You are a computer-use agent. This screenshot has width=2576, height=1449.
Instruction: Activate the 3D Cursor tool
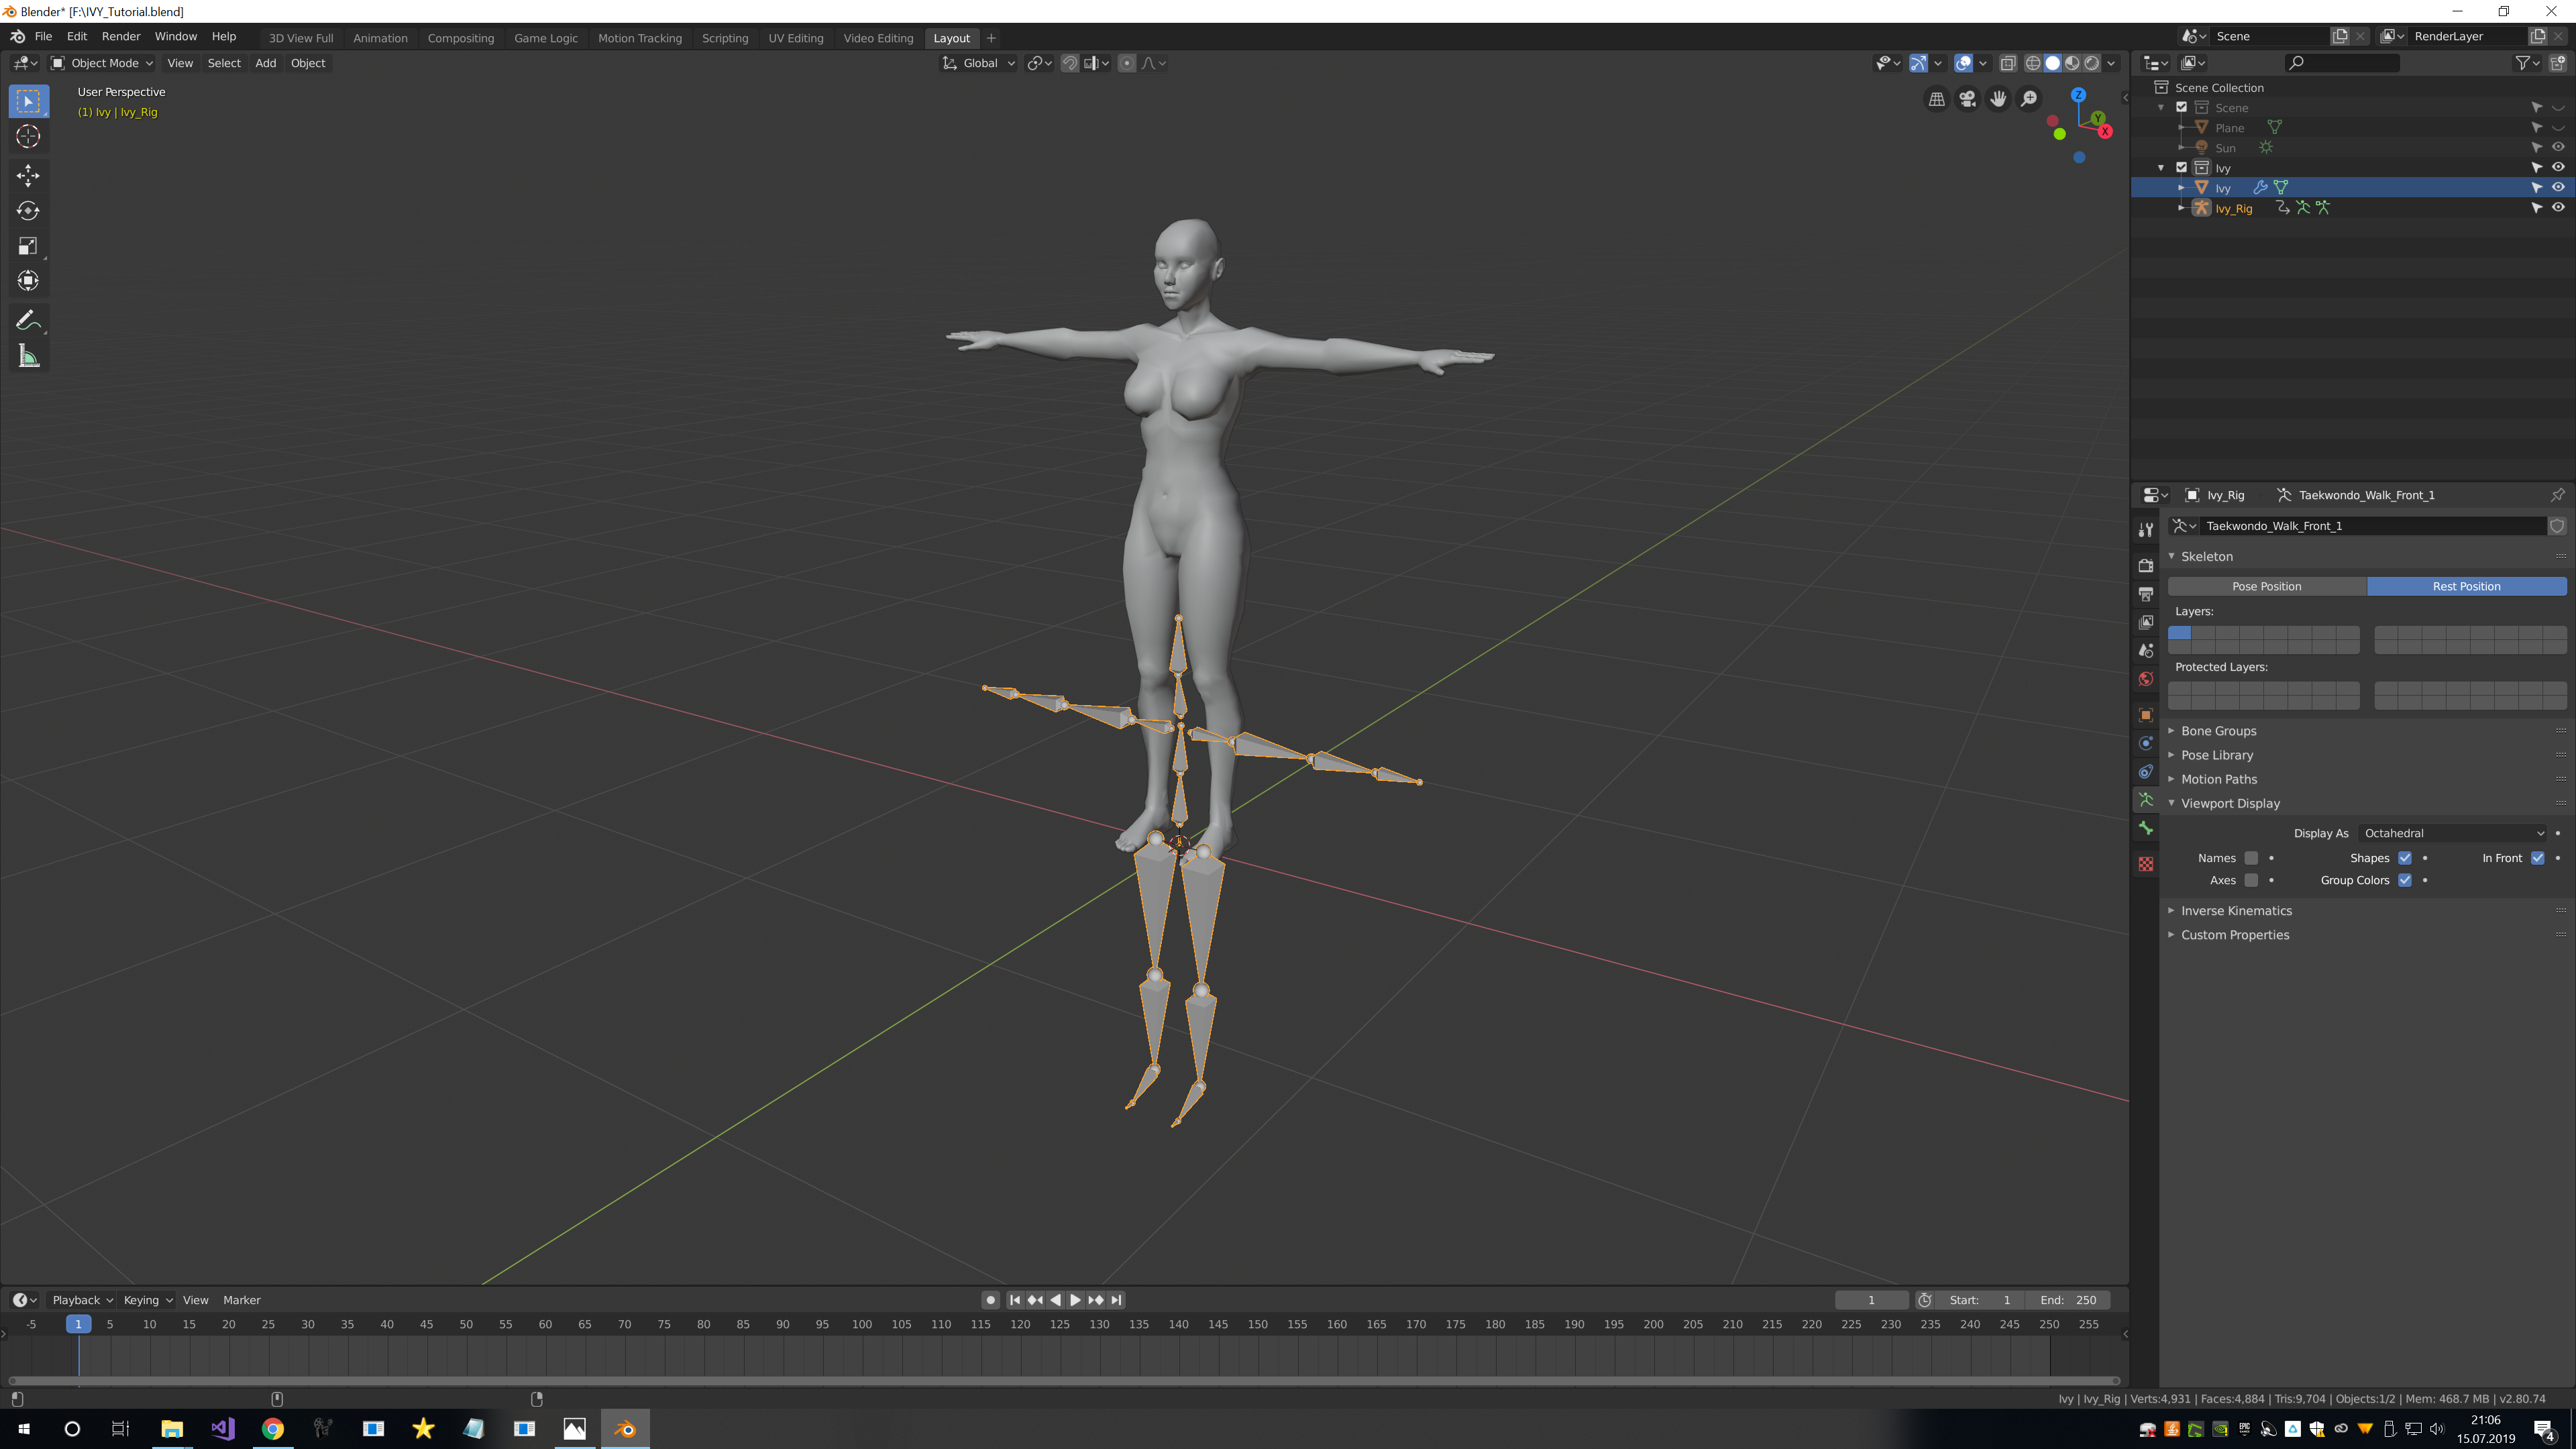coord(28,136)
